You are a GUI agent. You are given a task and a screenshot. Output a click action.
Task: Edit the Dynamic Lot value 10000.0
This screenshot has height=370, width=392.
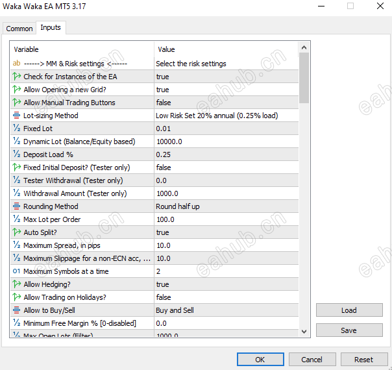click(x=227, y=142)
